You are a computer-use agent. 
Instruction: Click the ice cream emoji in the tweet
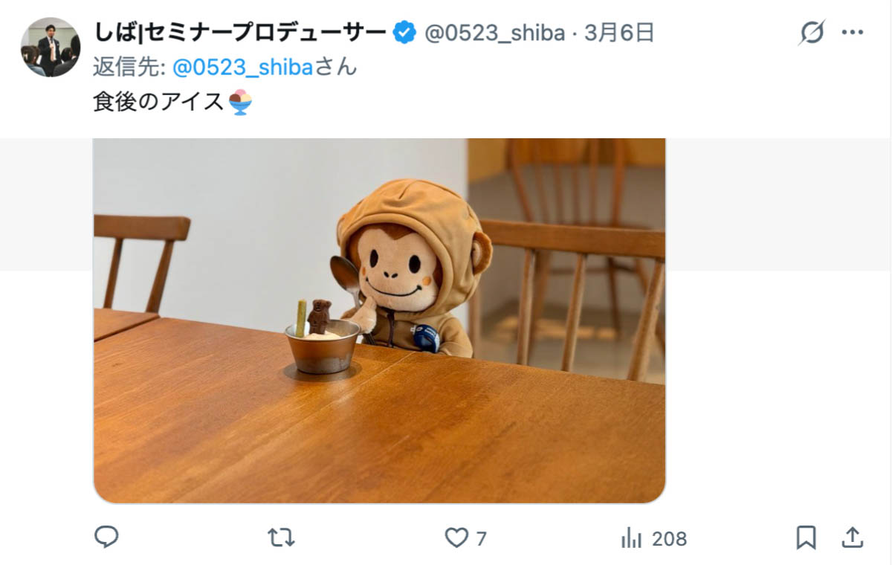click(x=240, y=102)
